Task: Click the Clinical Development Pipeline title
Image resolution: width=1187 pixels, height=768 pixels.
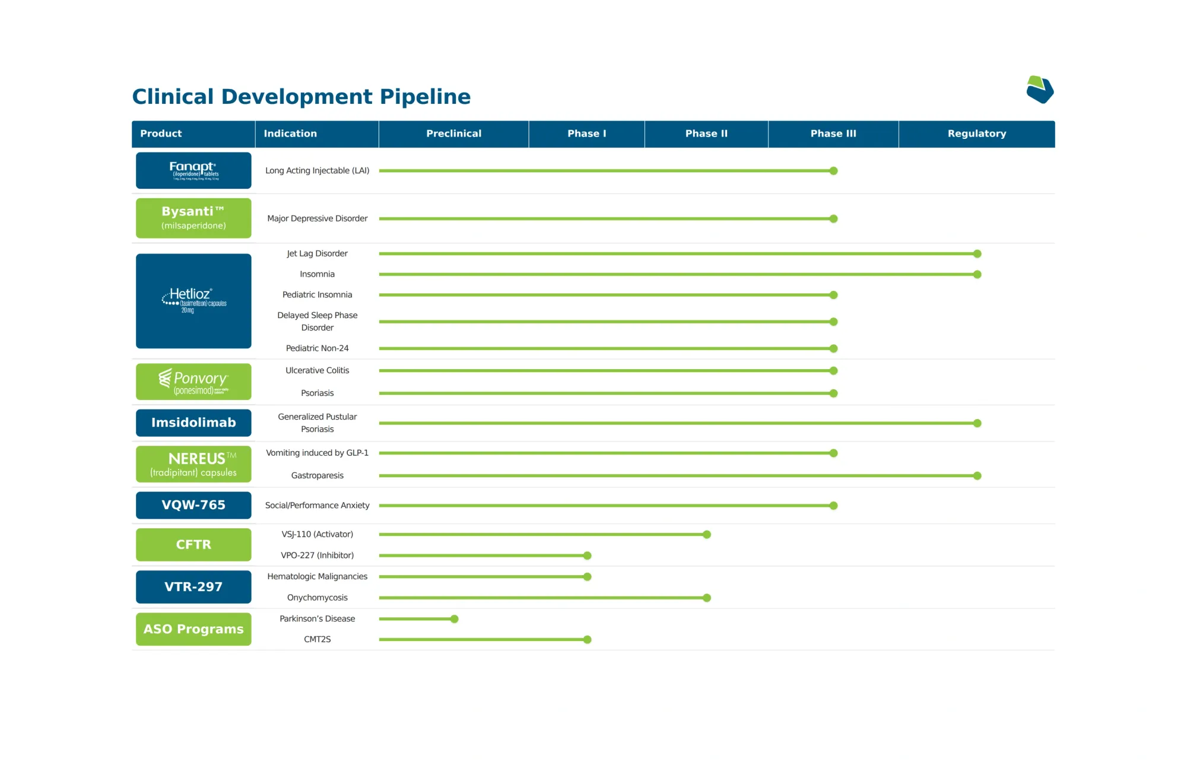Action: click(301, 97)
